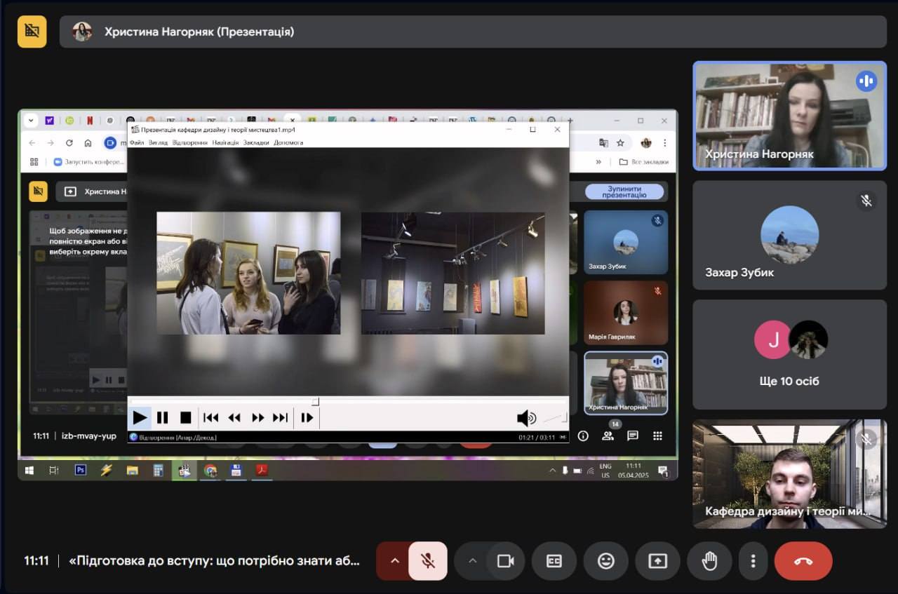Open the emoji reactions button
This screenshot has height=594, width=898.
(x=605, y=561)
